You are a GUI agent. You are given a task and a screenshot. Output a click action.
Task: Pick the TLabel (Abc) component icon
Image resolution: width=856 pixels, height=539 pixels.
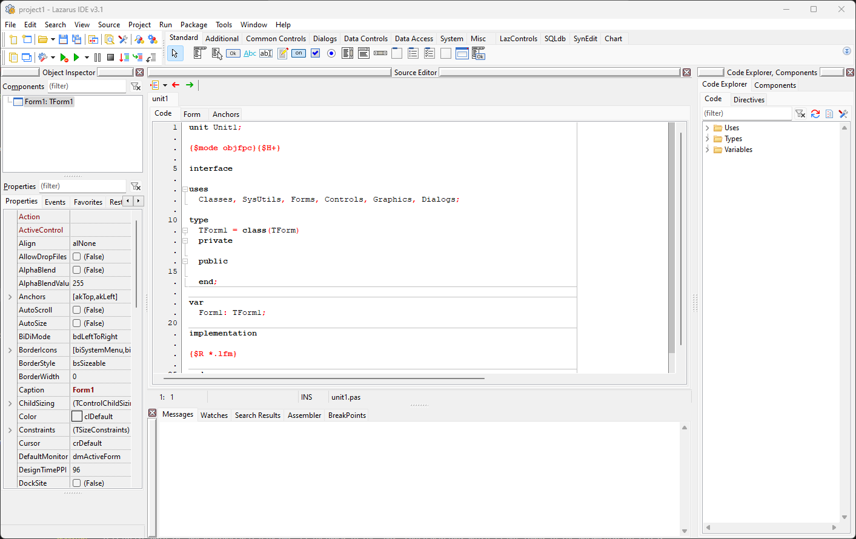tap(250, 53)
